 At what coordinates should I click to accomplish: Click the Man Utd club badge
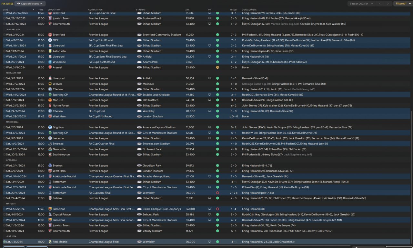[x=50, y=100]
